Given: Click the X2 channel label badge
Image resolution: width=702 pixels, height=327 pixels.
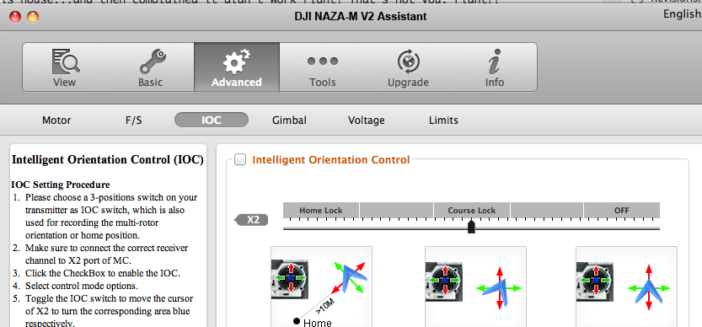Looking at the screenshot, I should (252, 220).
